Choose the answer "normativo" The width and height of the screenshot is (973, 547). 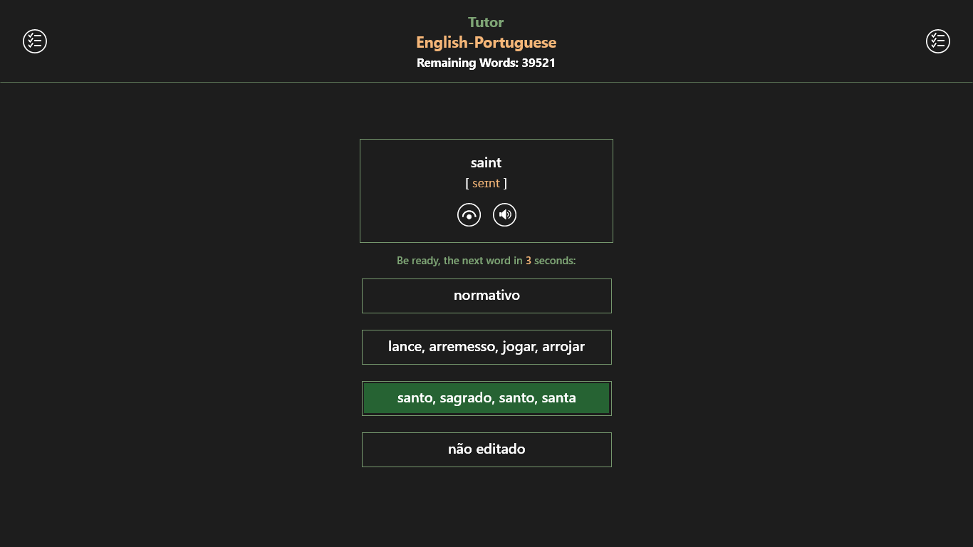pyautogui.click(x=486, y=296)
